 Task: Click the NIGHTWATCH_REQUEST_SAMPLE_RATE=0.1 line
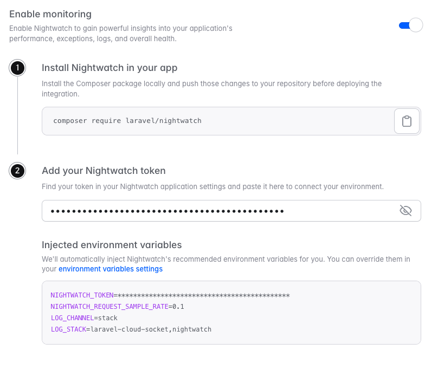tap(117, 307)
